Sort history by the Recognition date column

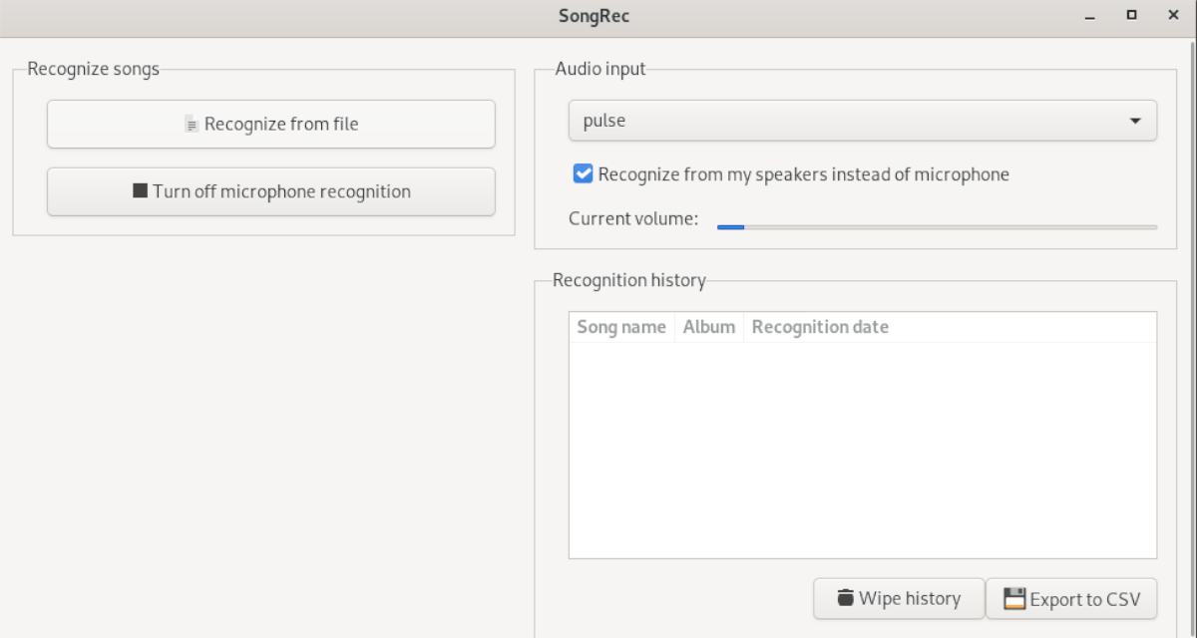[x=819, y=327]
